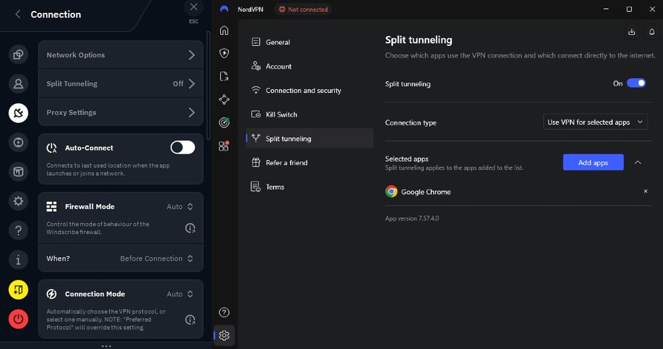Click the Add apps button
The image size is (663, 349).
(593, 162)
